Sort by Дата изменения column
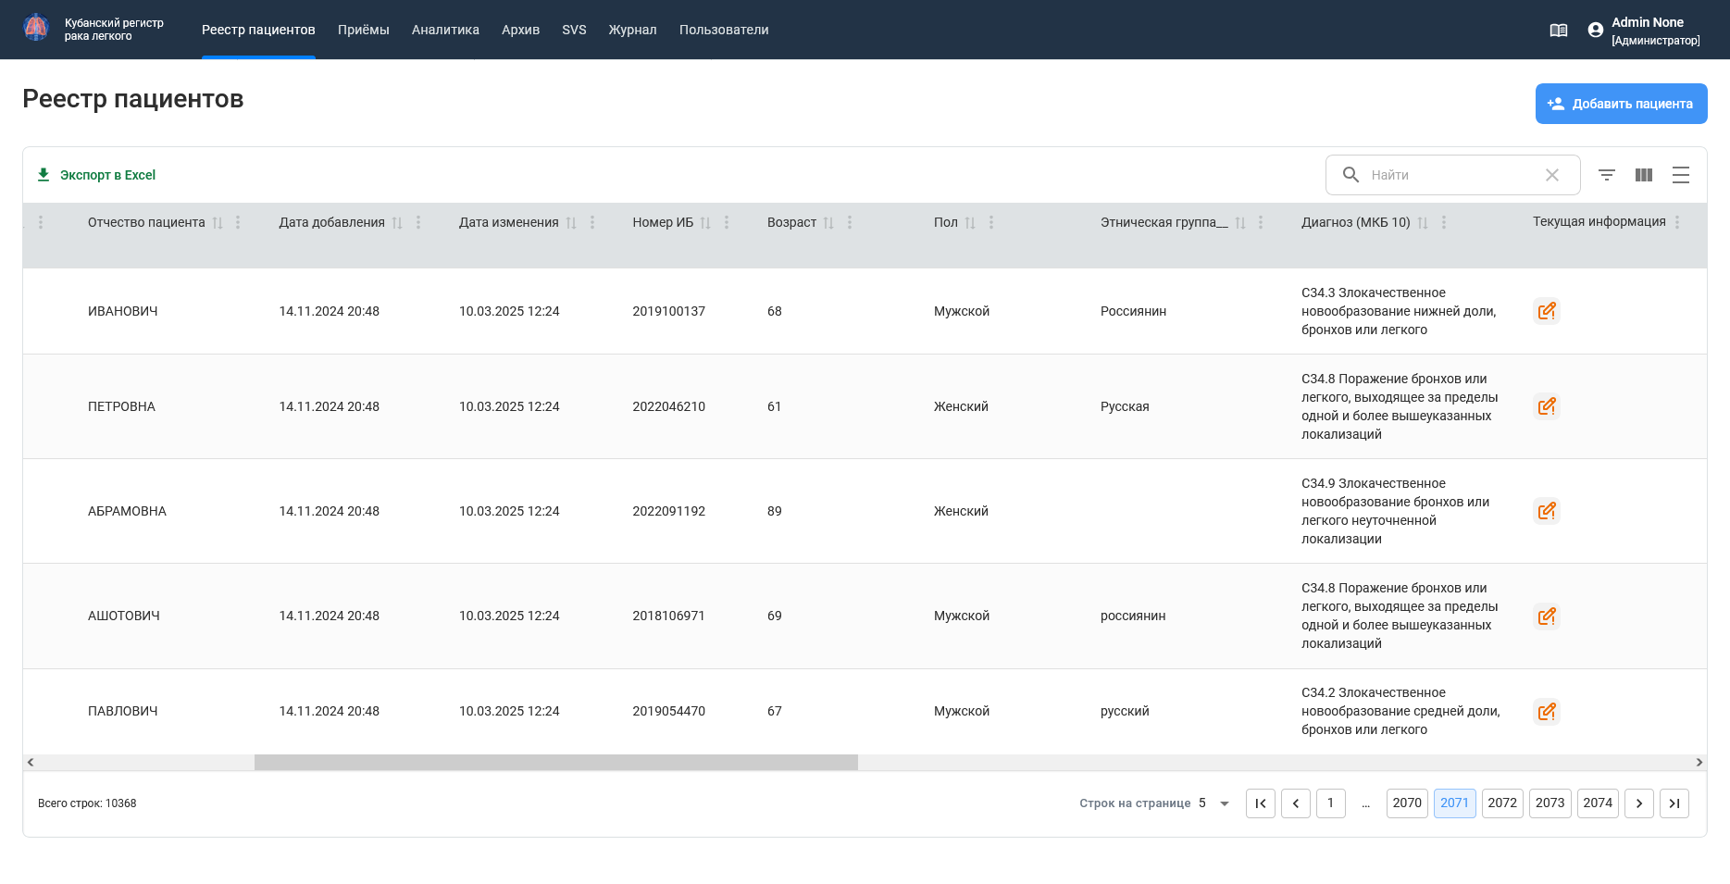This screenshot has height=884, width=1730. (571, 223)
